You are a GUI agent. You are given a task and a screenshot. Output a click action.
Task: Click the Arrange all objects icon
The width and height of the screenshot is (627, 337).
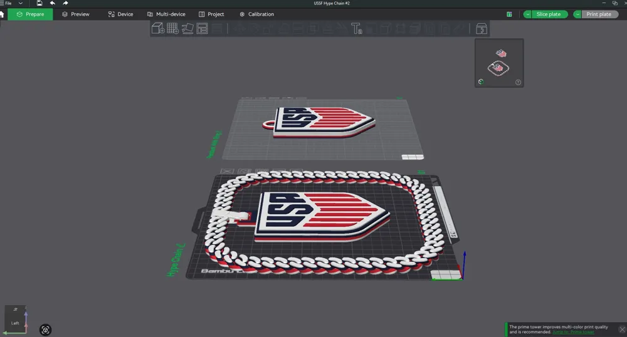[203, 28]
